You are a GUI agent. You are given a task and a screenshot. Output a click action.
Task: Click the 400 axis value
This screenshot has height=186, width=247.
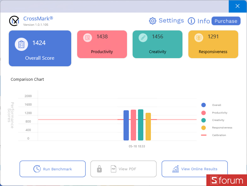click(28, 130)
